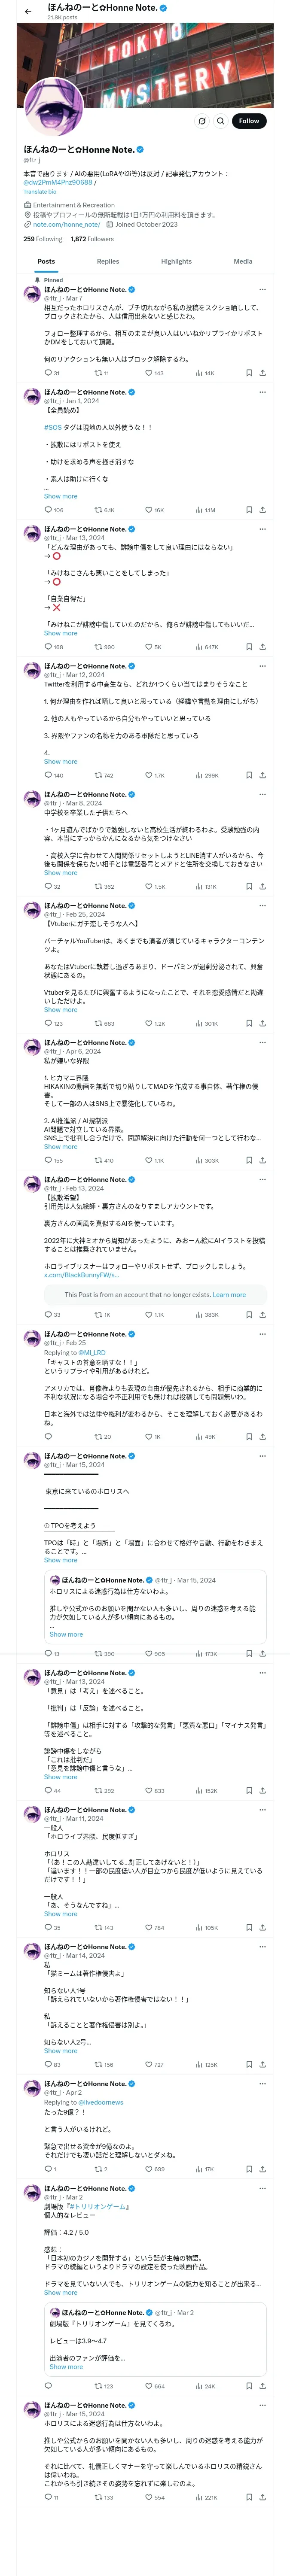Expand Show more on the #SOS post

point(60,496)
